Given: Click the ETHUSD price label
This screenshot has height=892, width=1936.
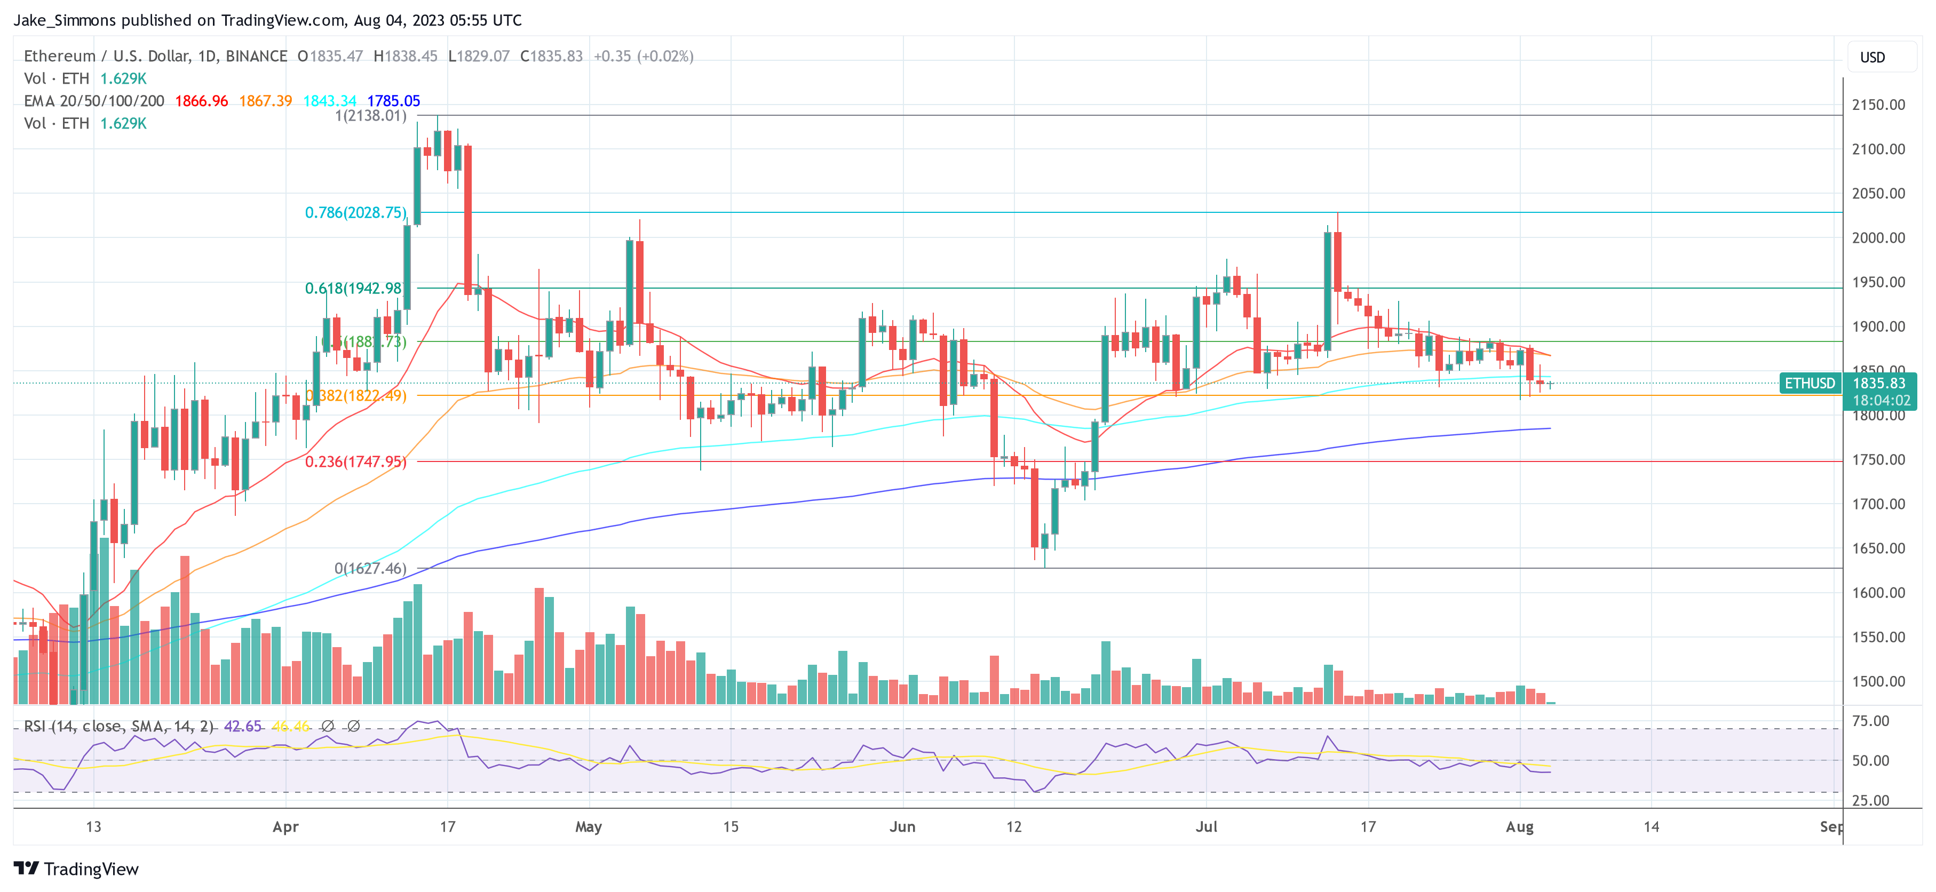Looking at the screenshot, I should pos(1810,383).
